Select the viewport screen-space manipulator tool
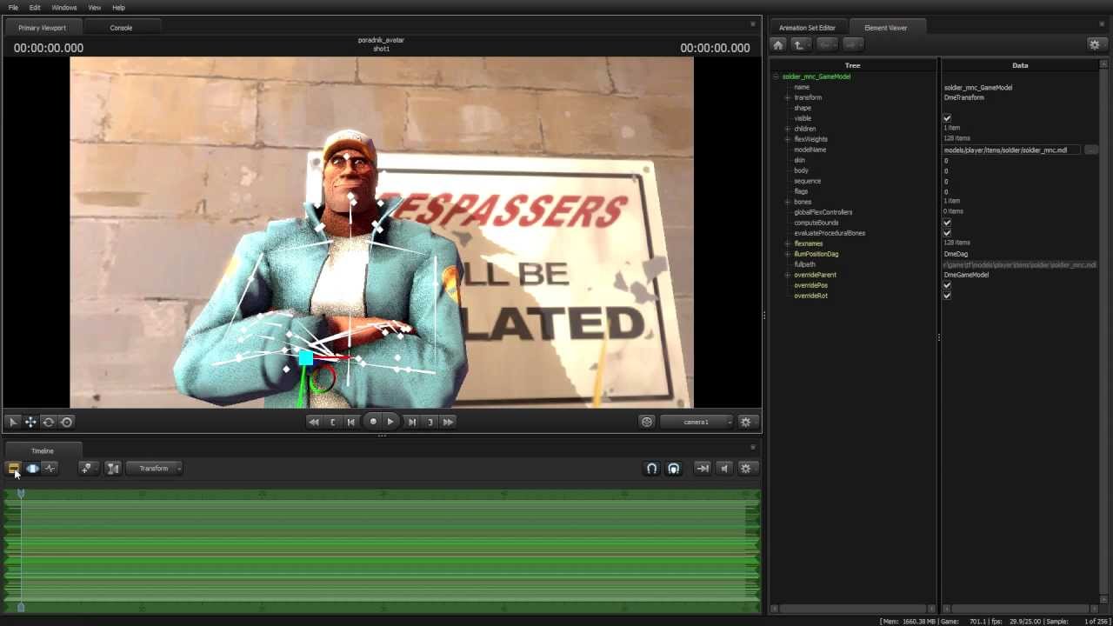Screen dimensions: 1113x626 click(x=67, y=422)
